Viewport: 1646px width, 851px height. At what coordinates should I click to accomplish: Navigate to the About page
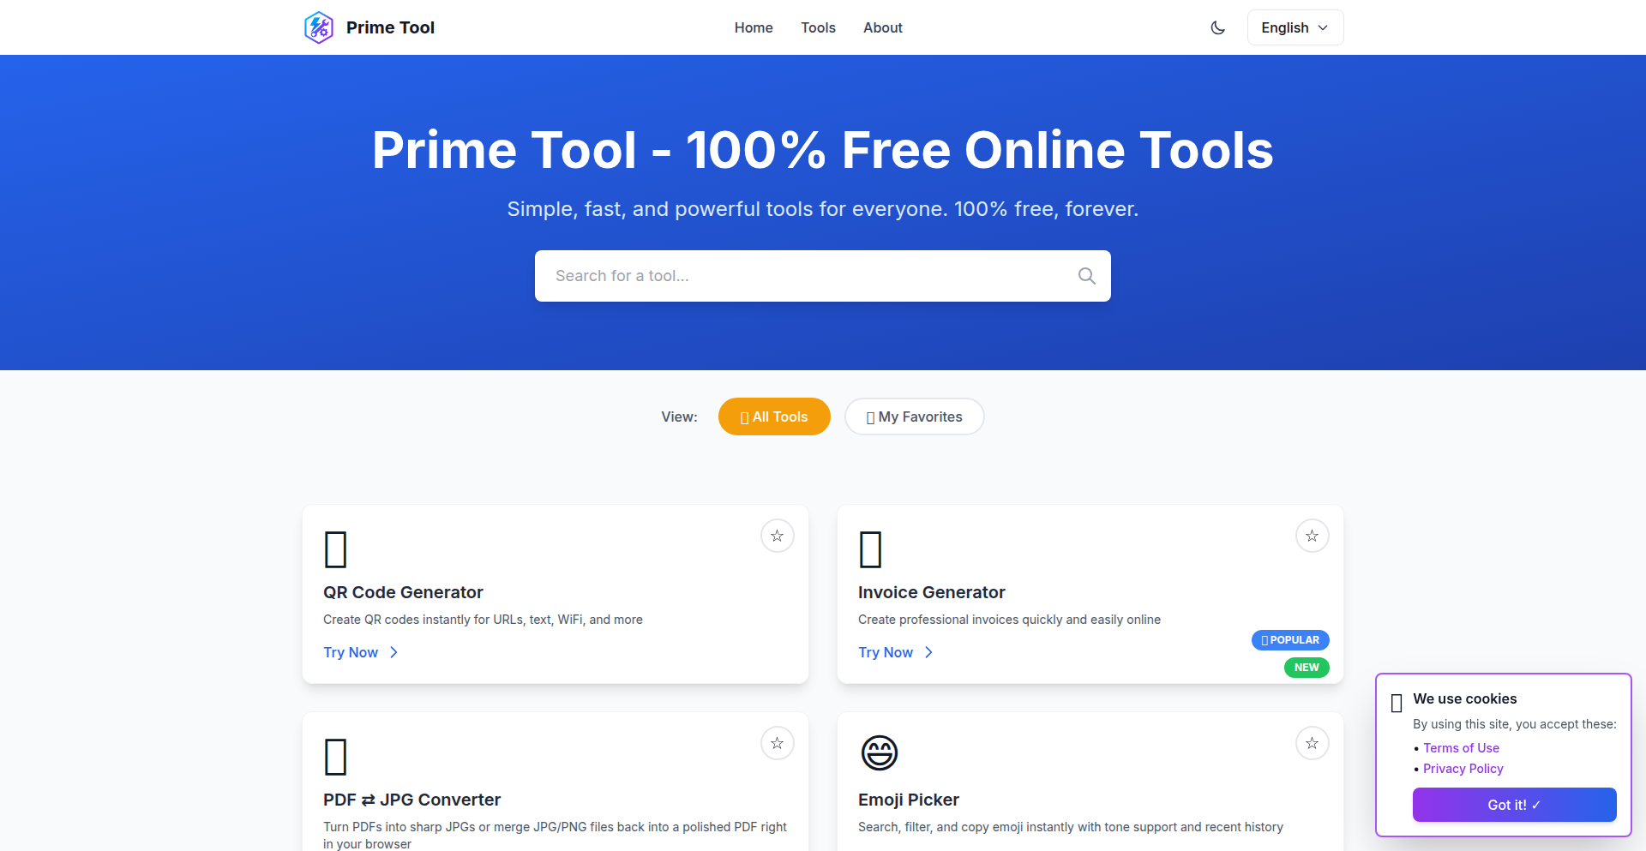point(882,27)
